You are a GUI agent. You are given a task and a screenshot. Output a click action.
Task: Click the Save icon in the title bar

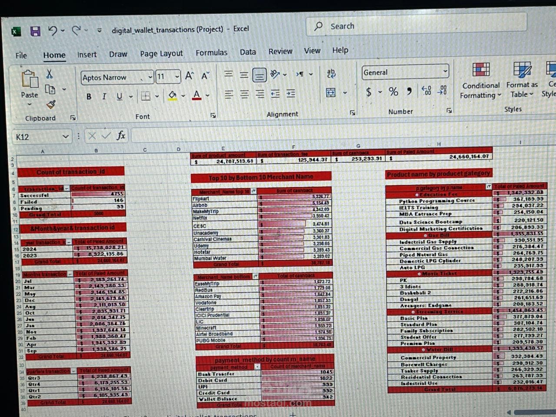click(35, 31)
